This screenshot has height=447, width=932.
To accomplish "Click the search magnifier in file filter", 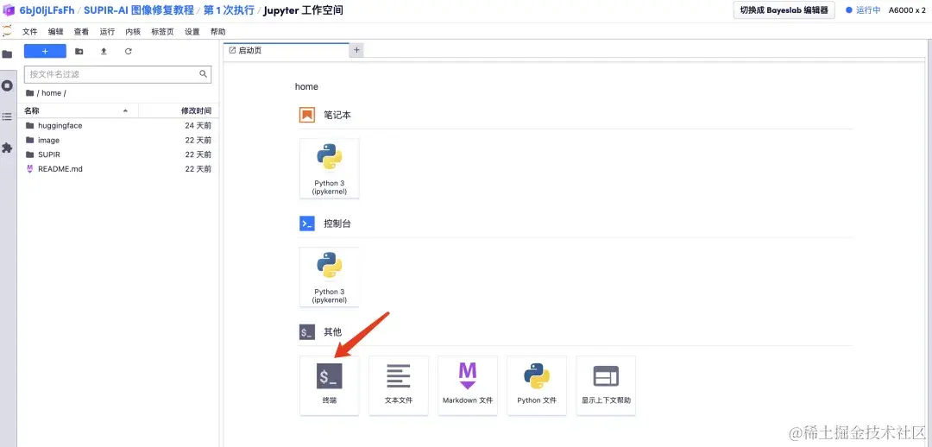I will pyautogui.click(x=204, y=74).
